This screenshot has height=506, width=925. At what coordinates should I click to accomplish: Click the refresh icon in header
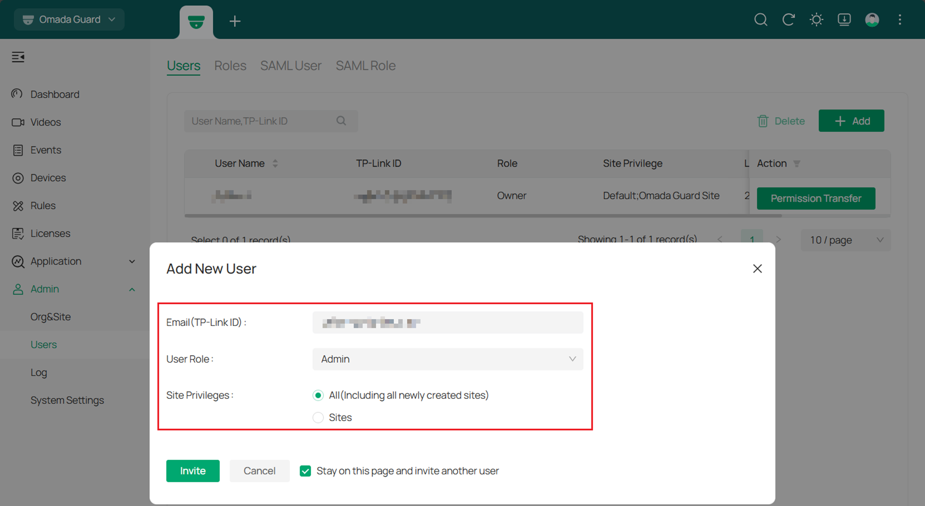(788, 19)
